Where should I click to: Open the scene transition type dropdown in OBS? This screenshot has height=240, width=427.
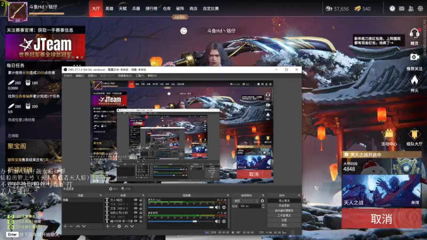[246, 201]
